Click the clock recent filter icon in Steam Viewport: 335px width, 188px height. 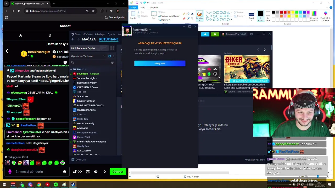pyautogui.click(x=110, y=56)
